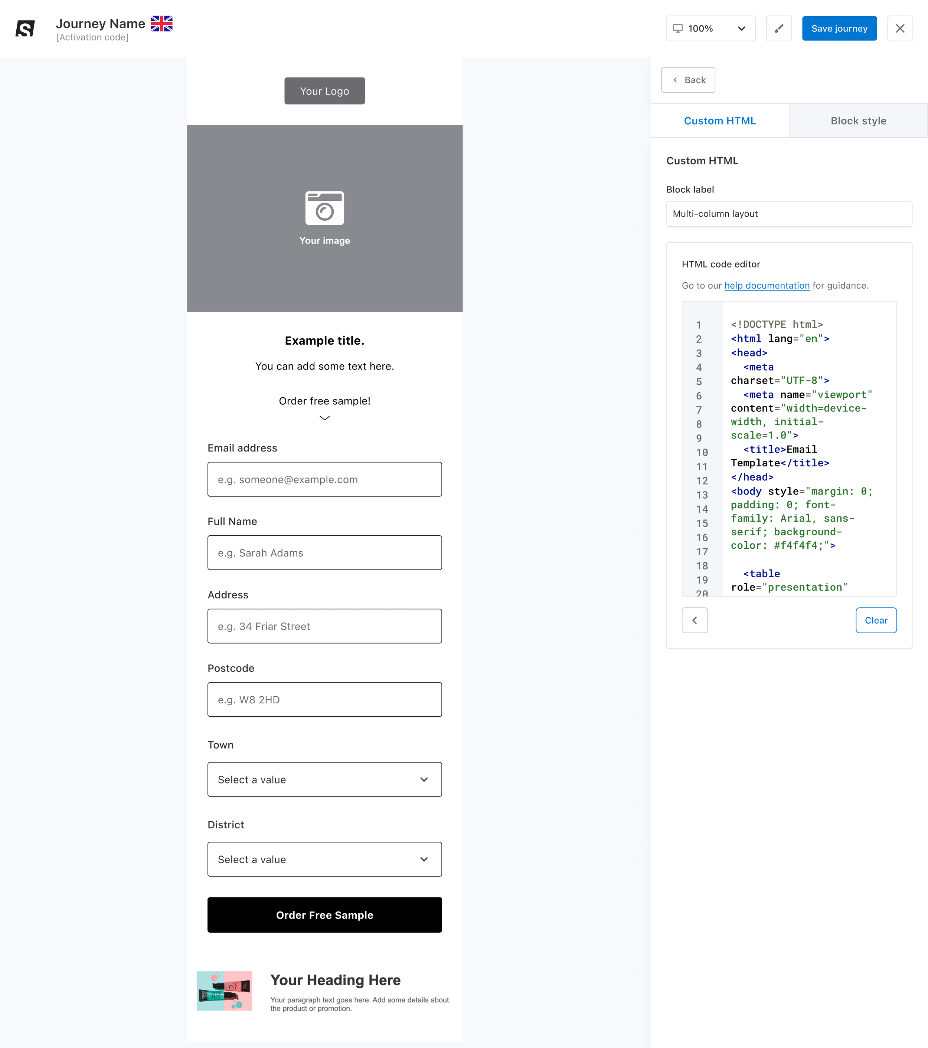The height and width of the screenshot is (1048, 928).
Task: Click the Full Name input field
Action: tap(325, 553)
